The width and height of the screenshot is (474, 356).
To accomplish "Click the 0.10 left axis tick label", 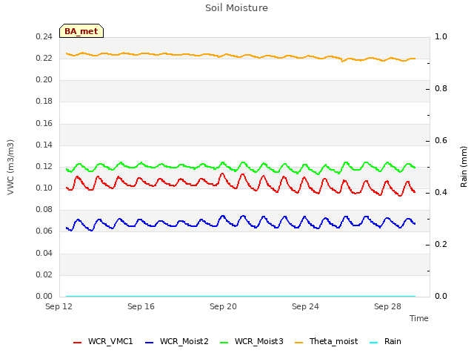I will pyautogui.click(x=44, y=188).
